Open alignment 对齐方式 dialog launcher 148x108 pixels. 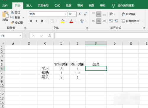tap(144, 28)
